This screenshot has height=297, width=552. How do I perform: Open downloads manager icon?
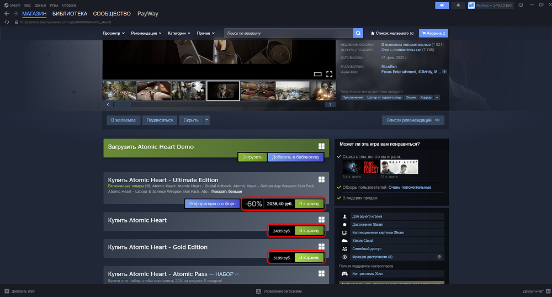[x=258, y=291]
